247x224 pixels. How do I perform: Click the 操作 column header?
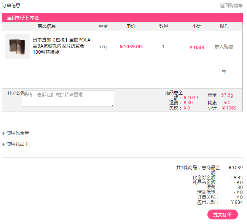[x=224, y=26]
